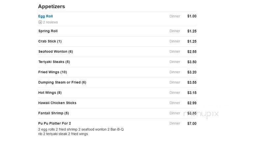This screenshot has width=260, height=141.
Task: Select the Crab Stick (1) item
Action: click(x=50, y=41)
